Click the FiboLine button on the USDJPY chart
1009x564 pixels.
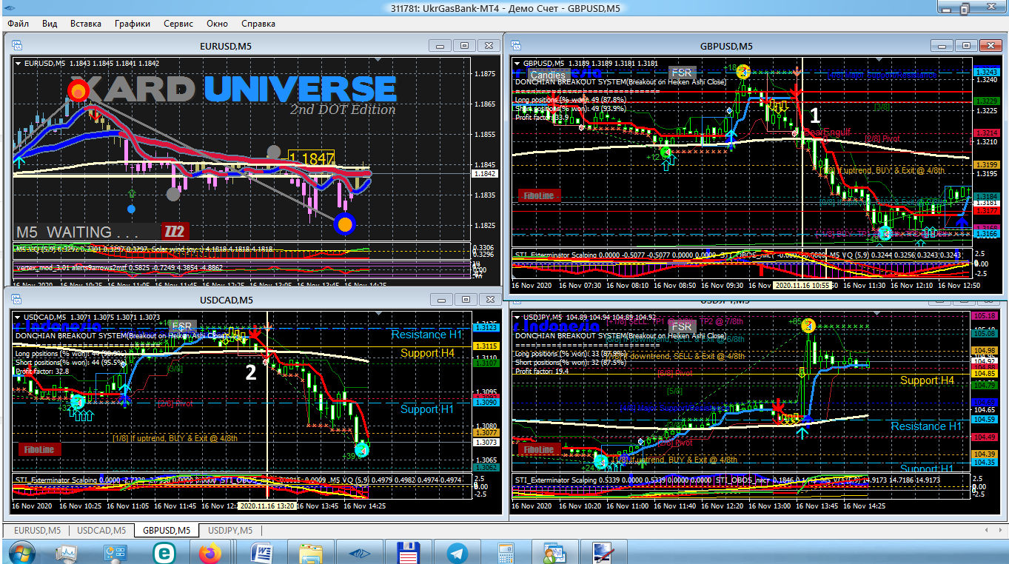point(539,449)
